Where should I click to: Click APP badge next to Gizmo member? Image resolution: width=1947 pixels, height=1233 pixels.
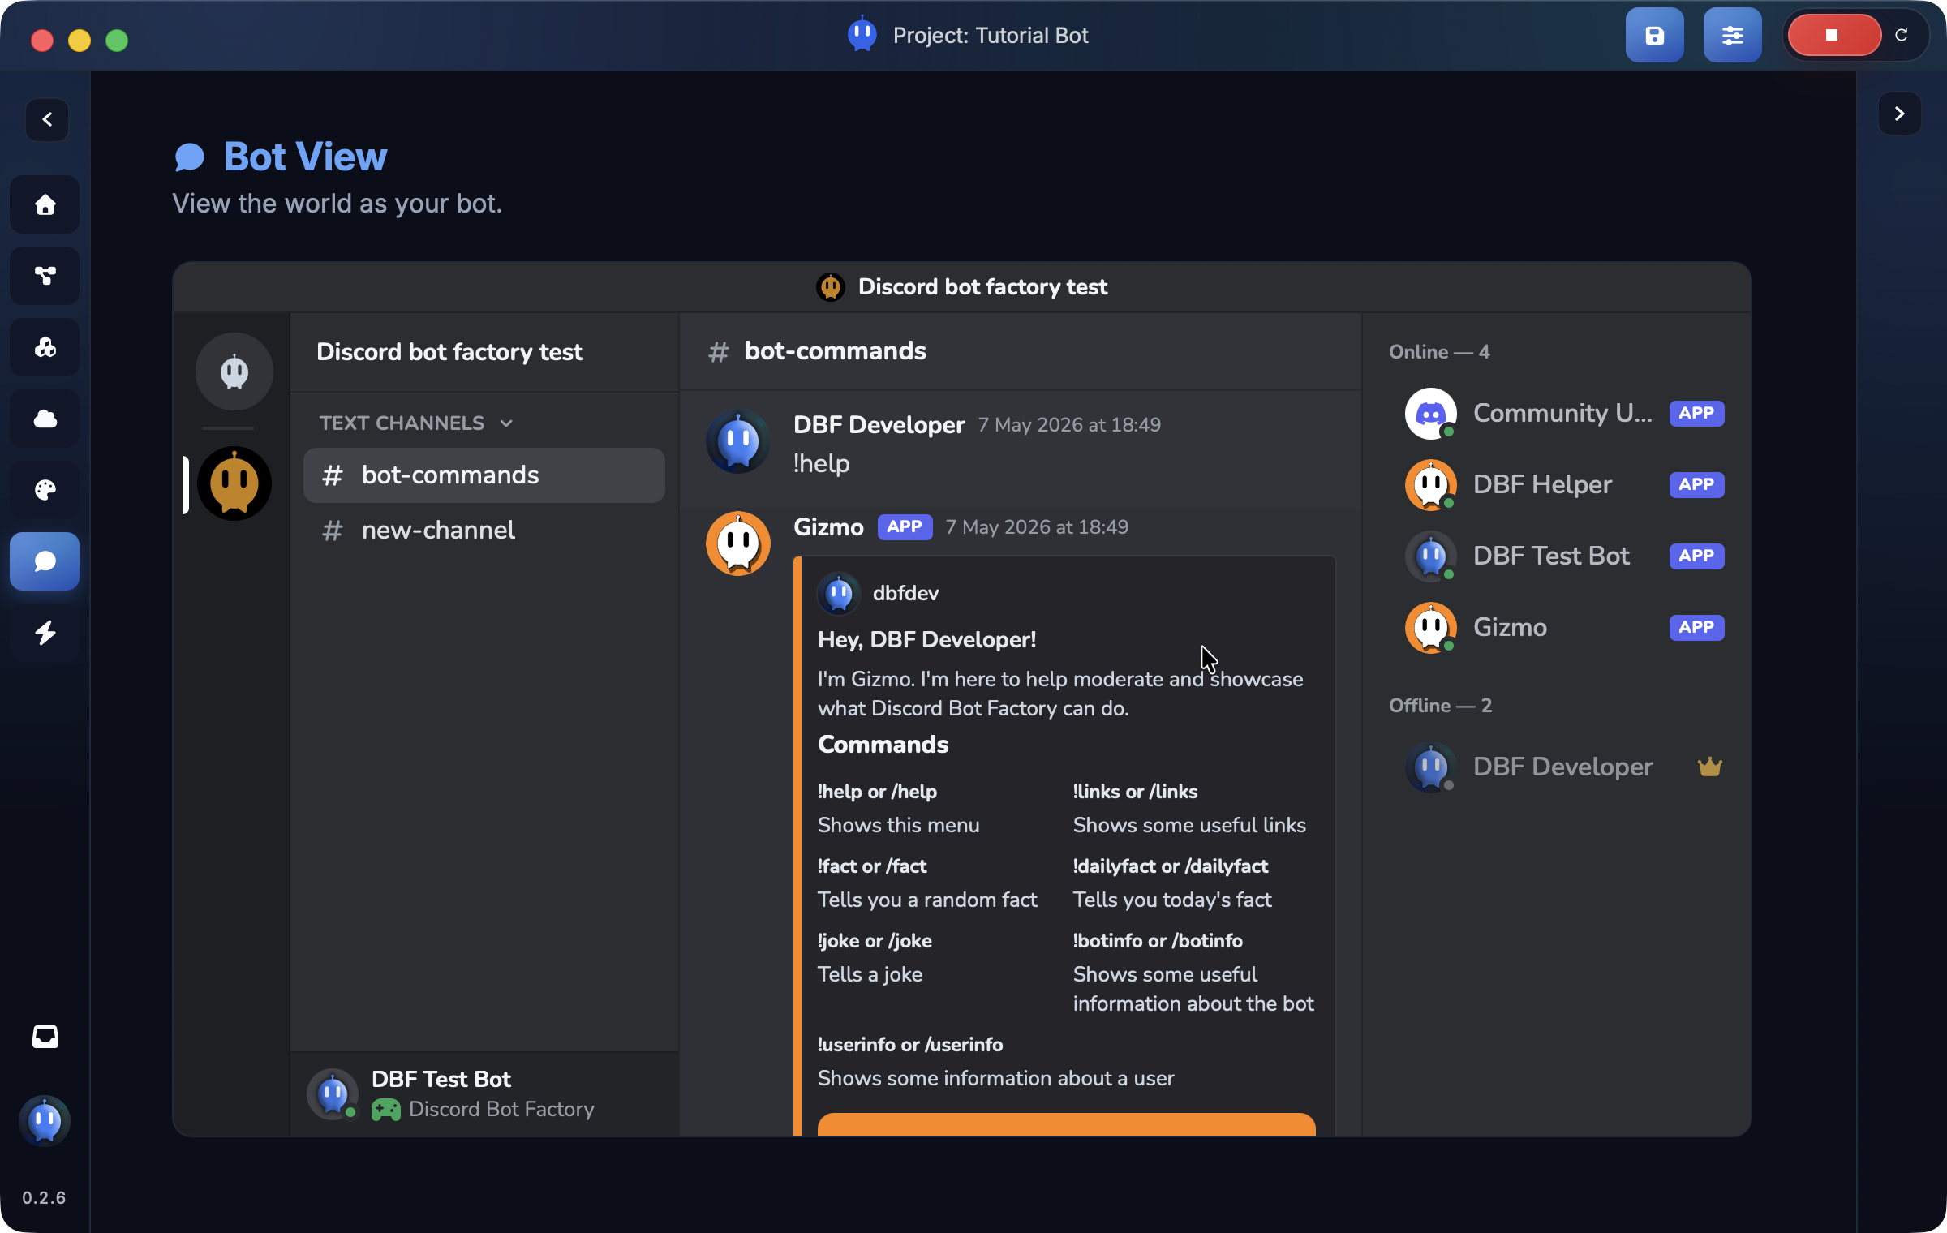[1696, 627]
